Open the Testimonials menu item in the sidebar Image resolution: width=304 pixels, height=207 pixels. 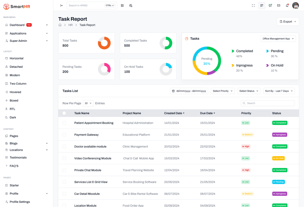click(18, 157)
